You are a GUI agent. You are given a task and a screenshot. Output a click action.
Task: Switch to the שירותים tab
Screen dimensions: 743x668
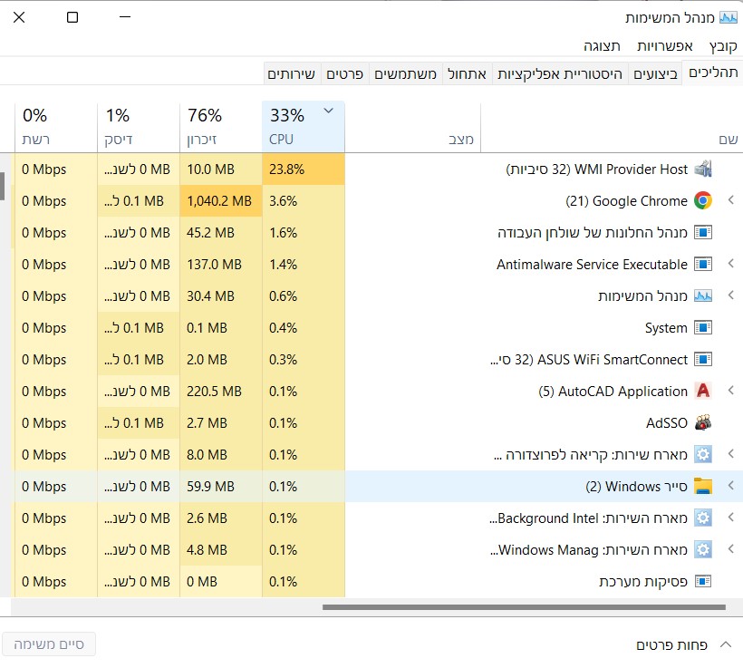(292, 74)
